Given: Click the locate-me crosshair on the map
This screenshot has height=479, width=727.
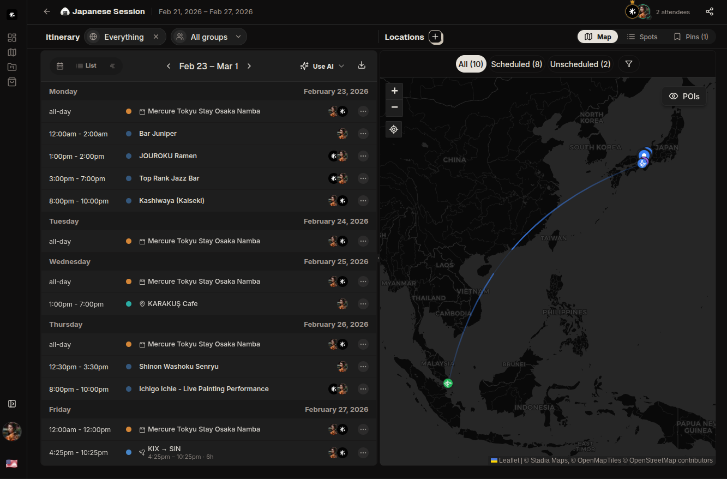Looking at the screenshot, I should tap(394, 129).
